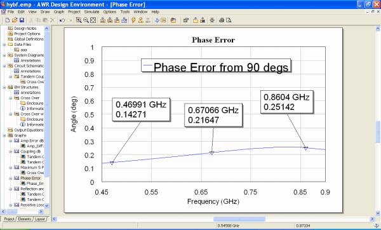Open Print Preview from the toolbar
Screen dimensions: 381x230
229,20
